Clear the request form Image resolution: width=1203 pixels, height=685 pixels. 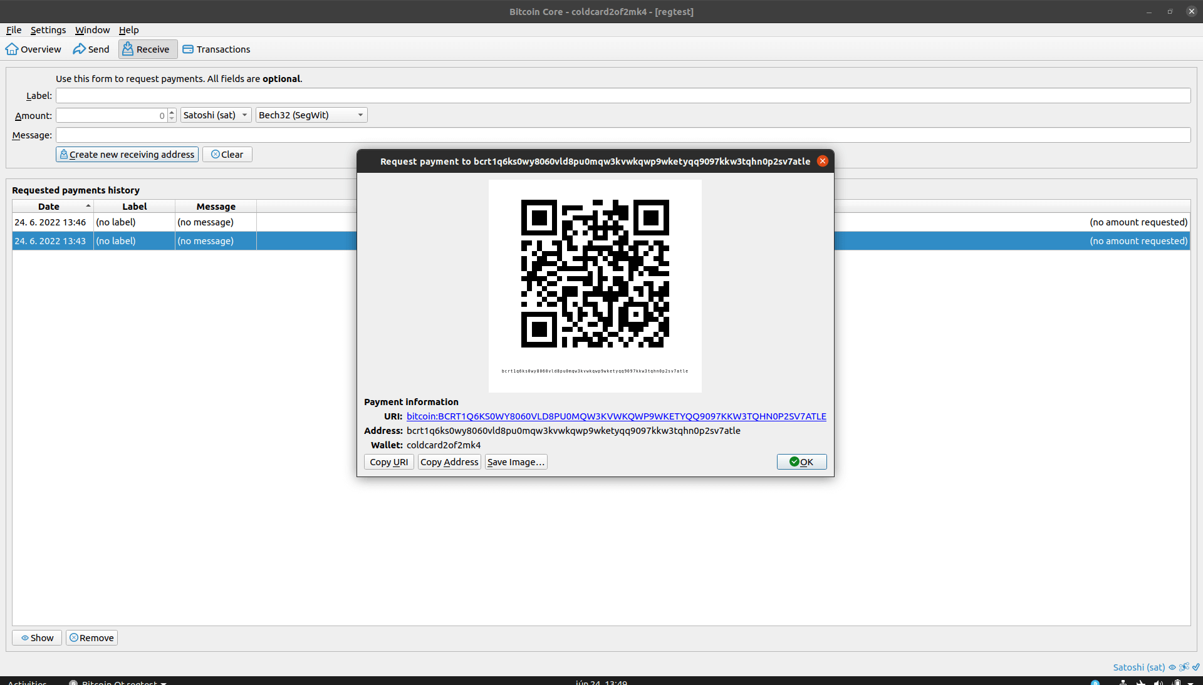(227, 155)
